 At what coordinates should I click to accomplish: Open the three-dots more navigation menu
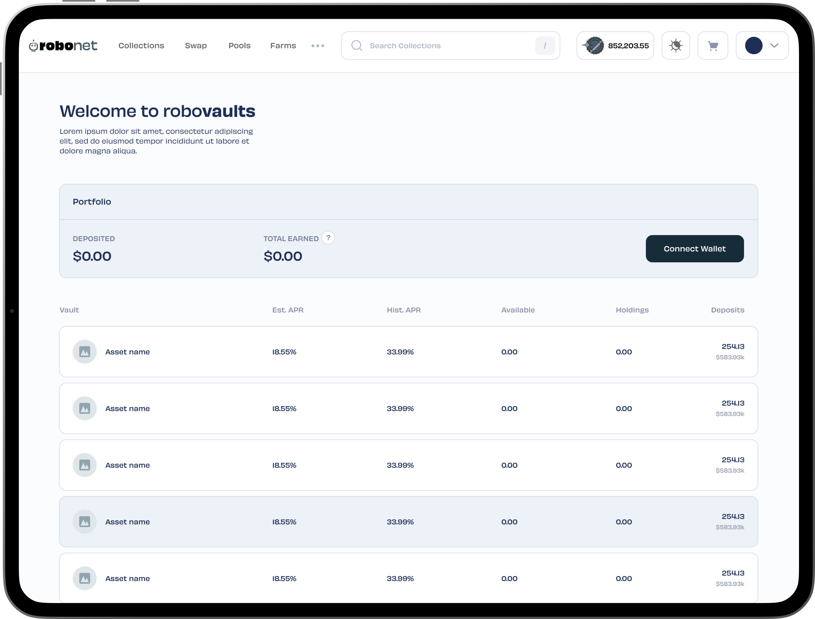click(x=318, y=46)
